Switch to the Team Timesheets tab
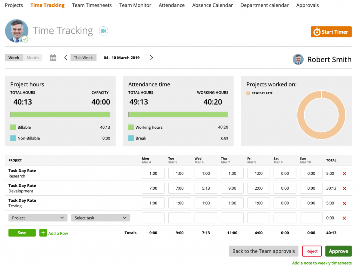The width and height of the screenshot is (359, 269). pos(92,5)
